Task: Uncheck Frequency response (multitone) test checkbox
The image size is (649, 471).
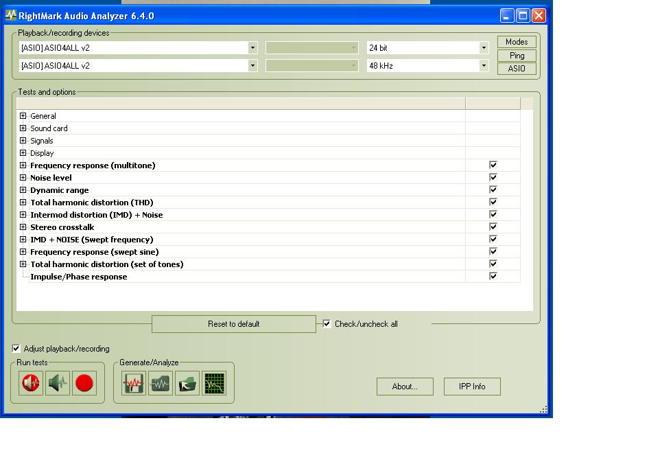Action: click(493, 165)
